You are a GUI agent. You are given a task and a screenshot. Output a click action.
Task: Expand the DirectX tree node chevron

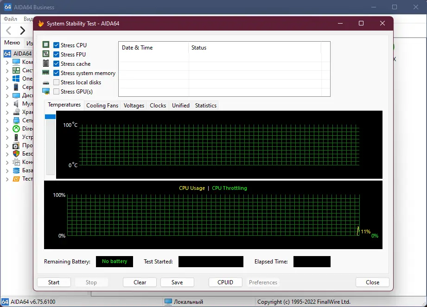pyautogui.click(x=7, y=129)
